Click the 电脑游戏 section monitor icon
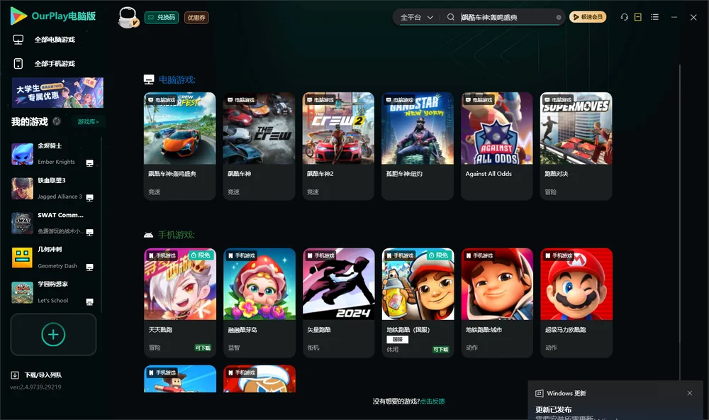The height and width of the screenshot is (420, 709). 149,79
